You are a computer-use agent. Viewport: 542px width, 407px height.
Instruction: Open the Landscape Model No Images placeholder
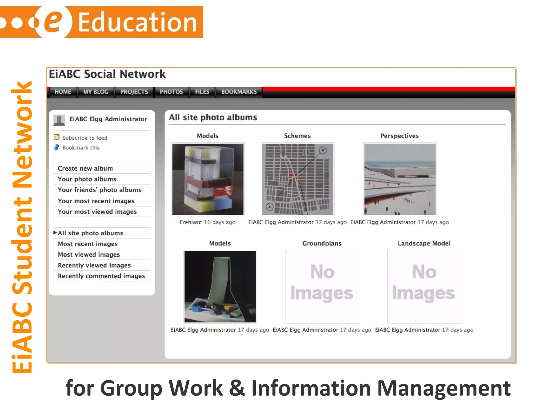424,287
